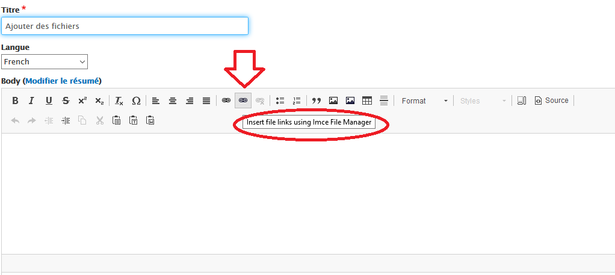Click the Modifier le résumé link

tap(62, 81)
